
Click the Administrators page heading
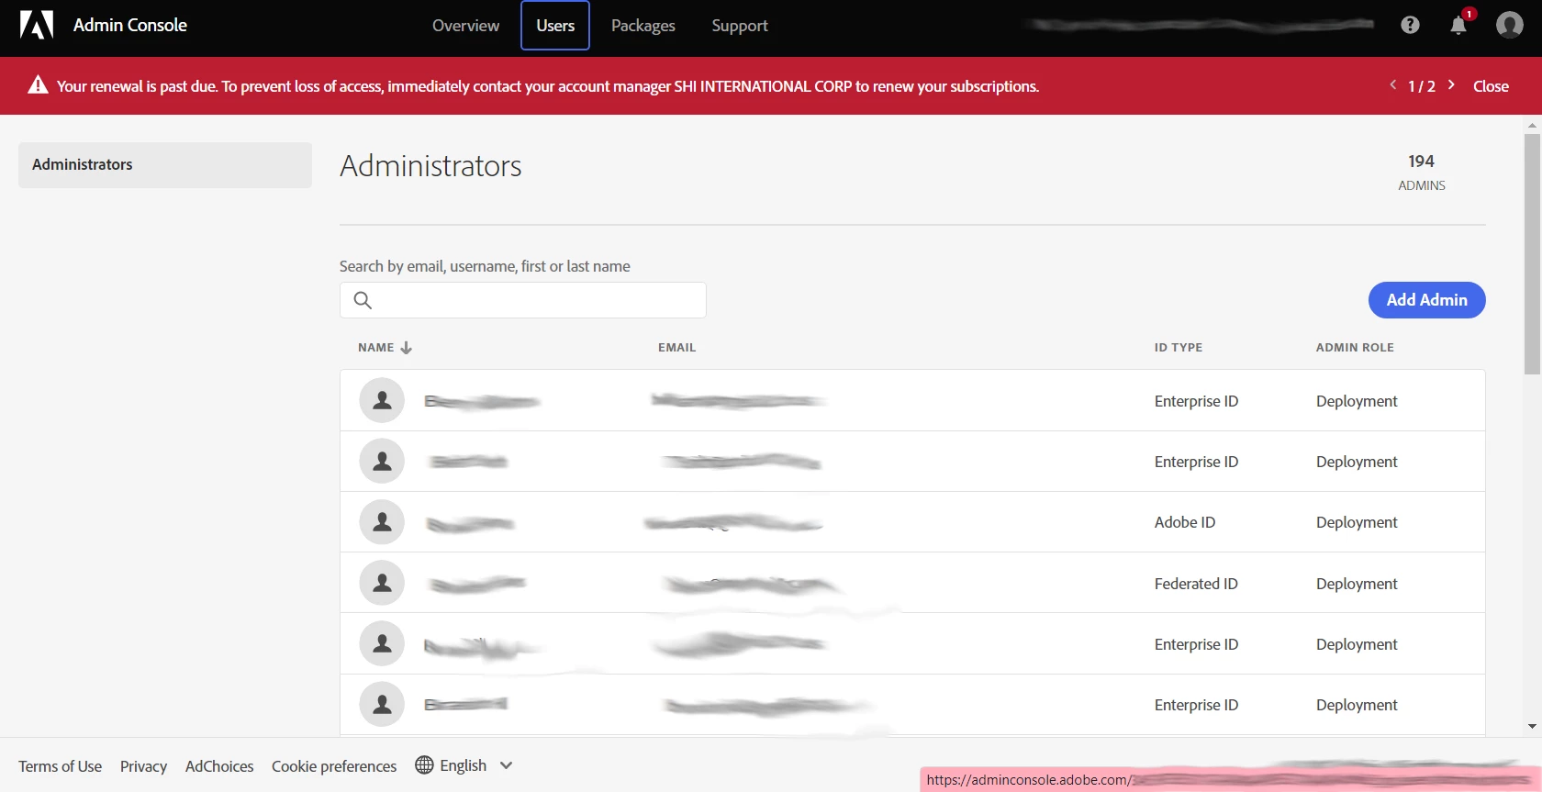point(430,166)
